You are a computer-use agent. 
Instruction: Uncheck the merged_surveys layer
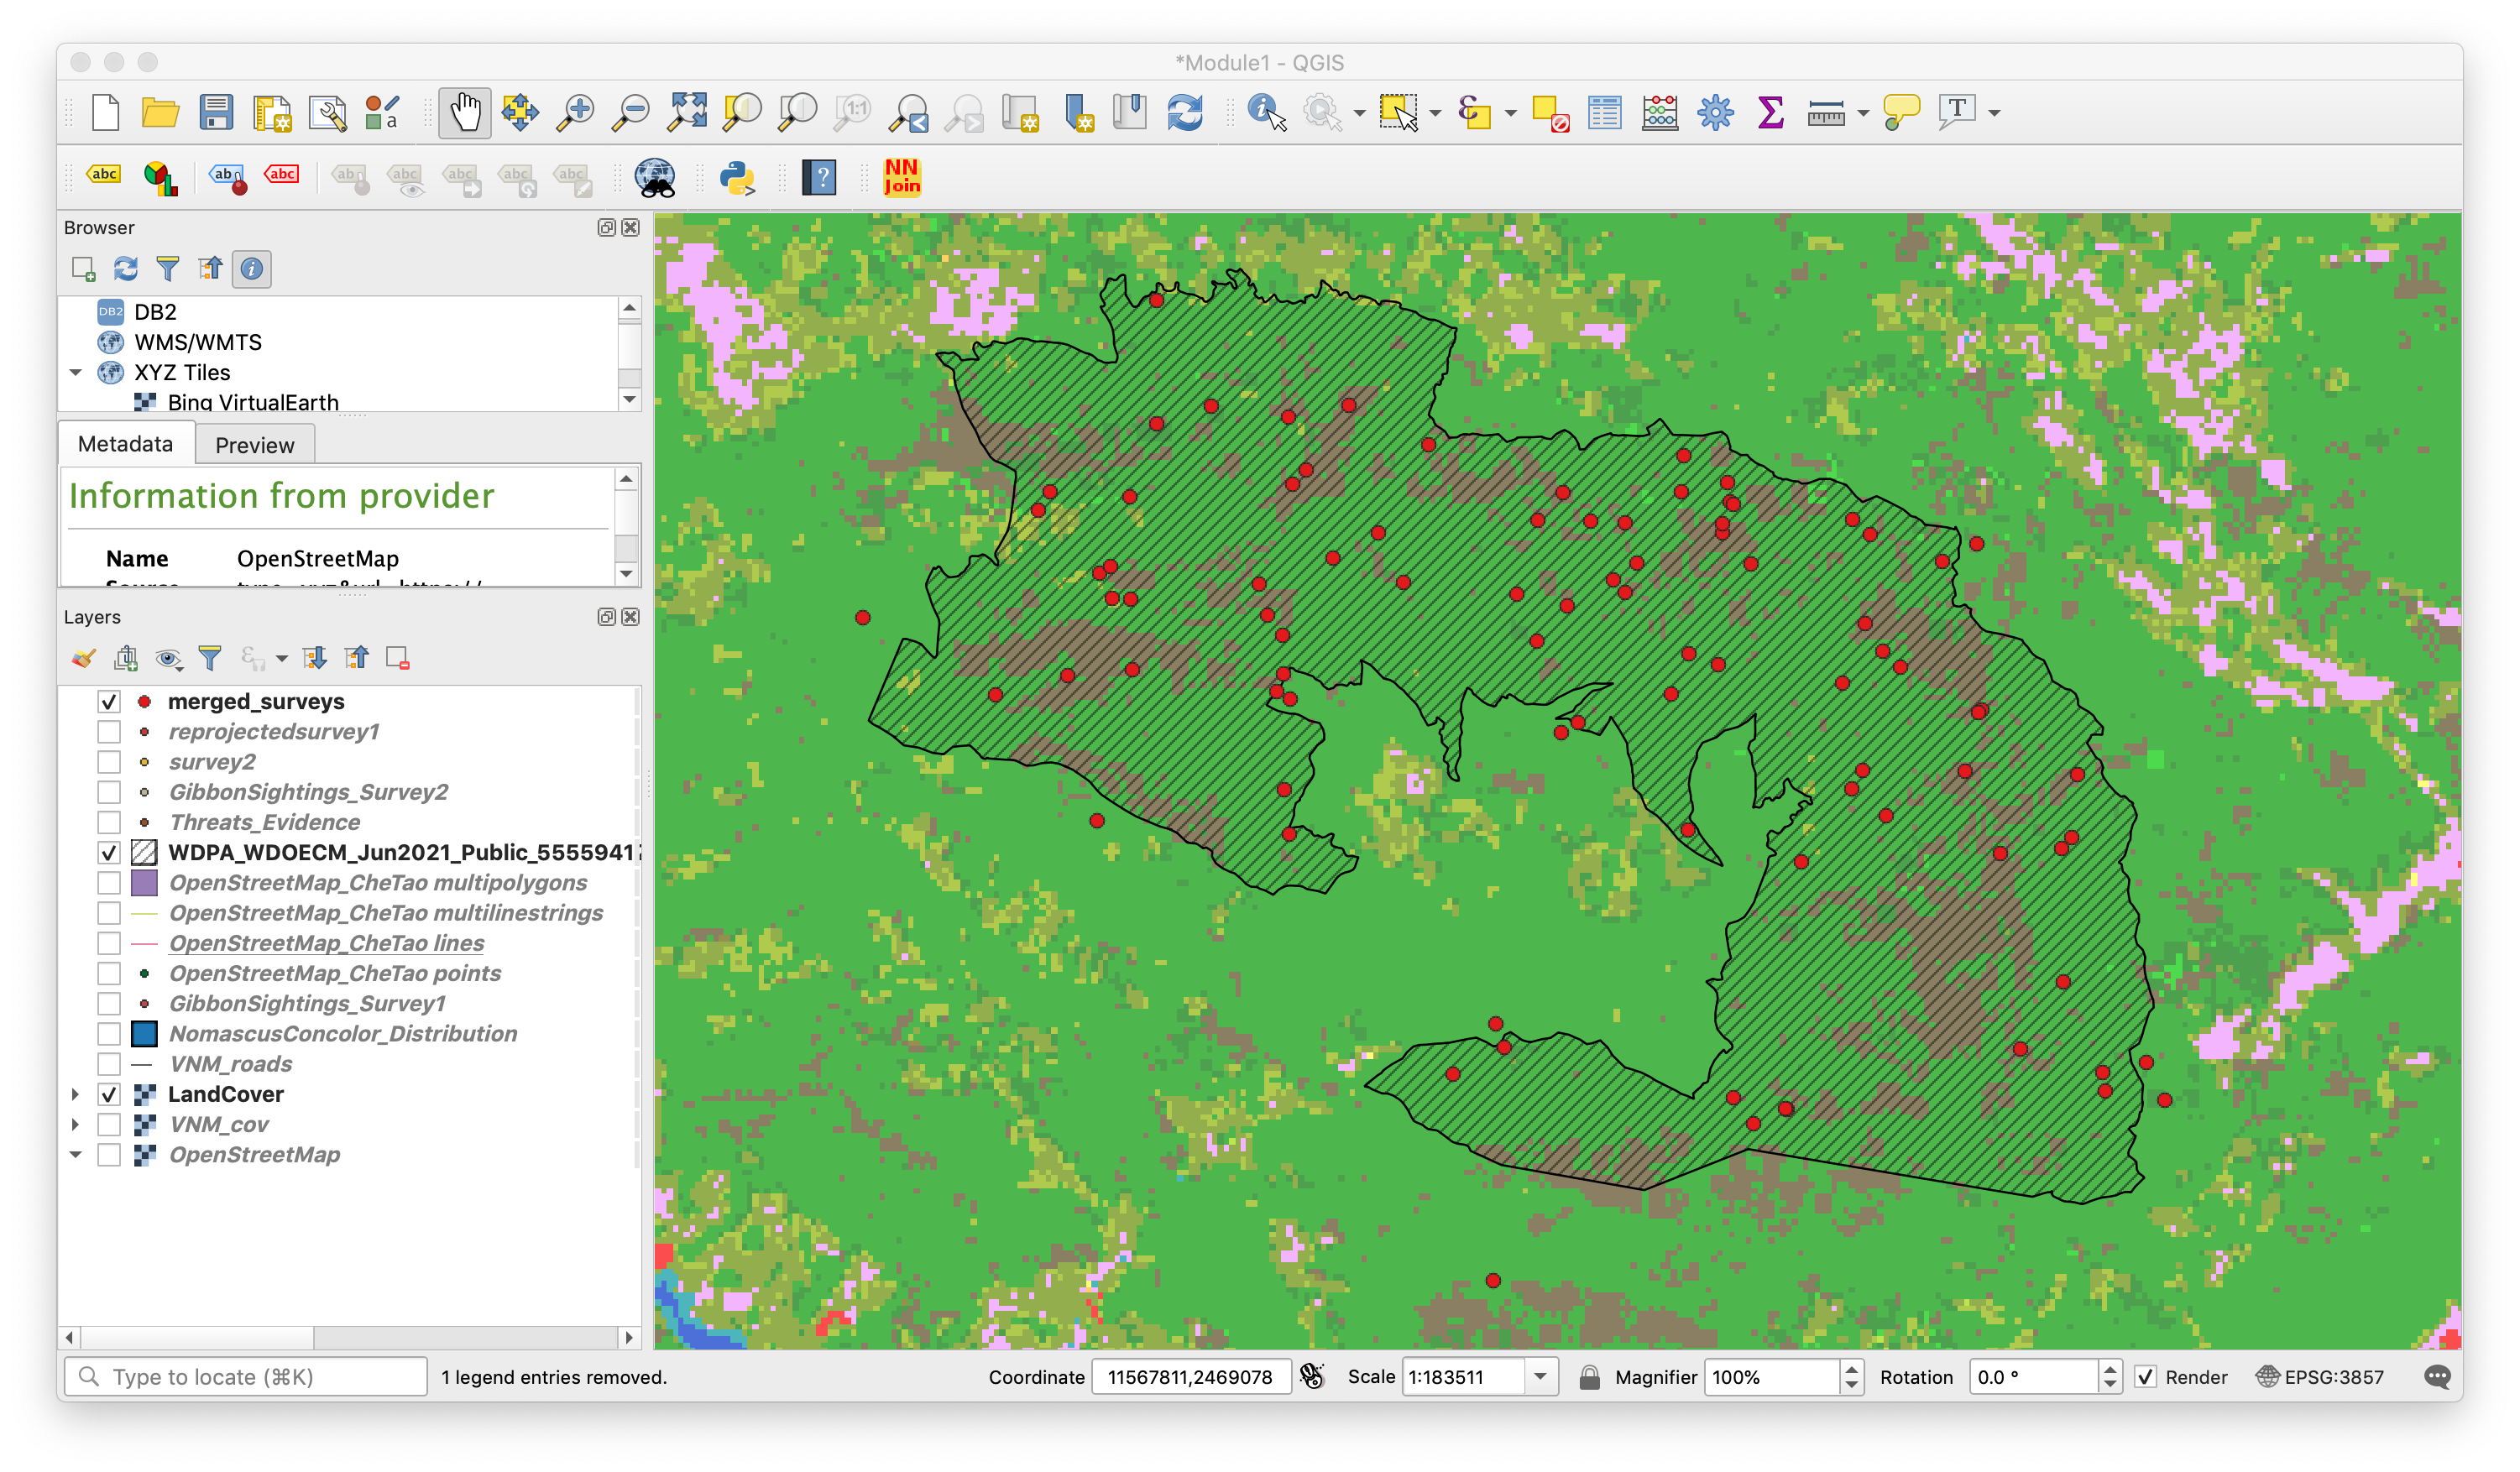(109, 701)
